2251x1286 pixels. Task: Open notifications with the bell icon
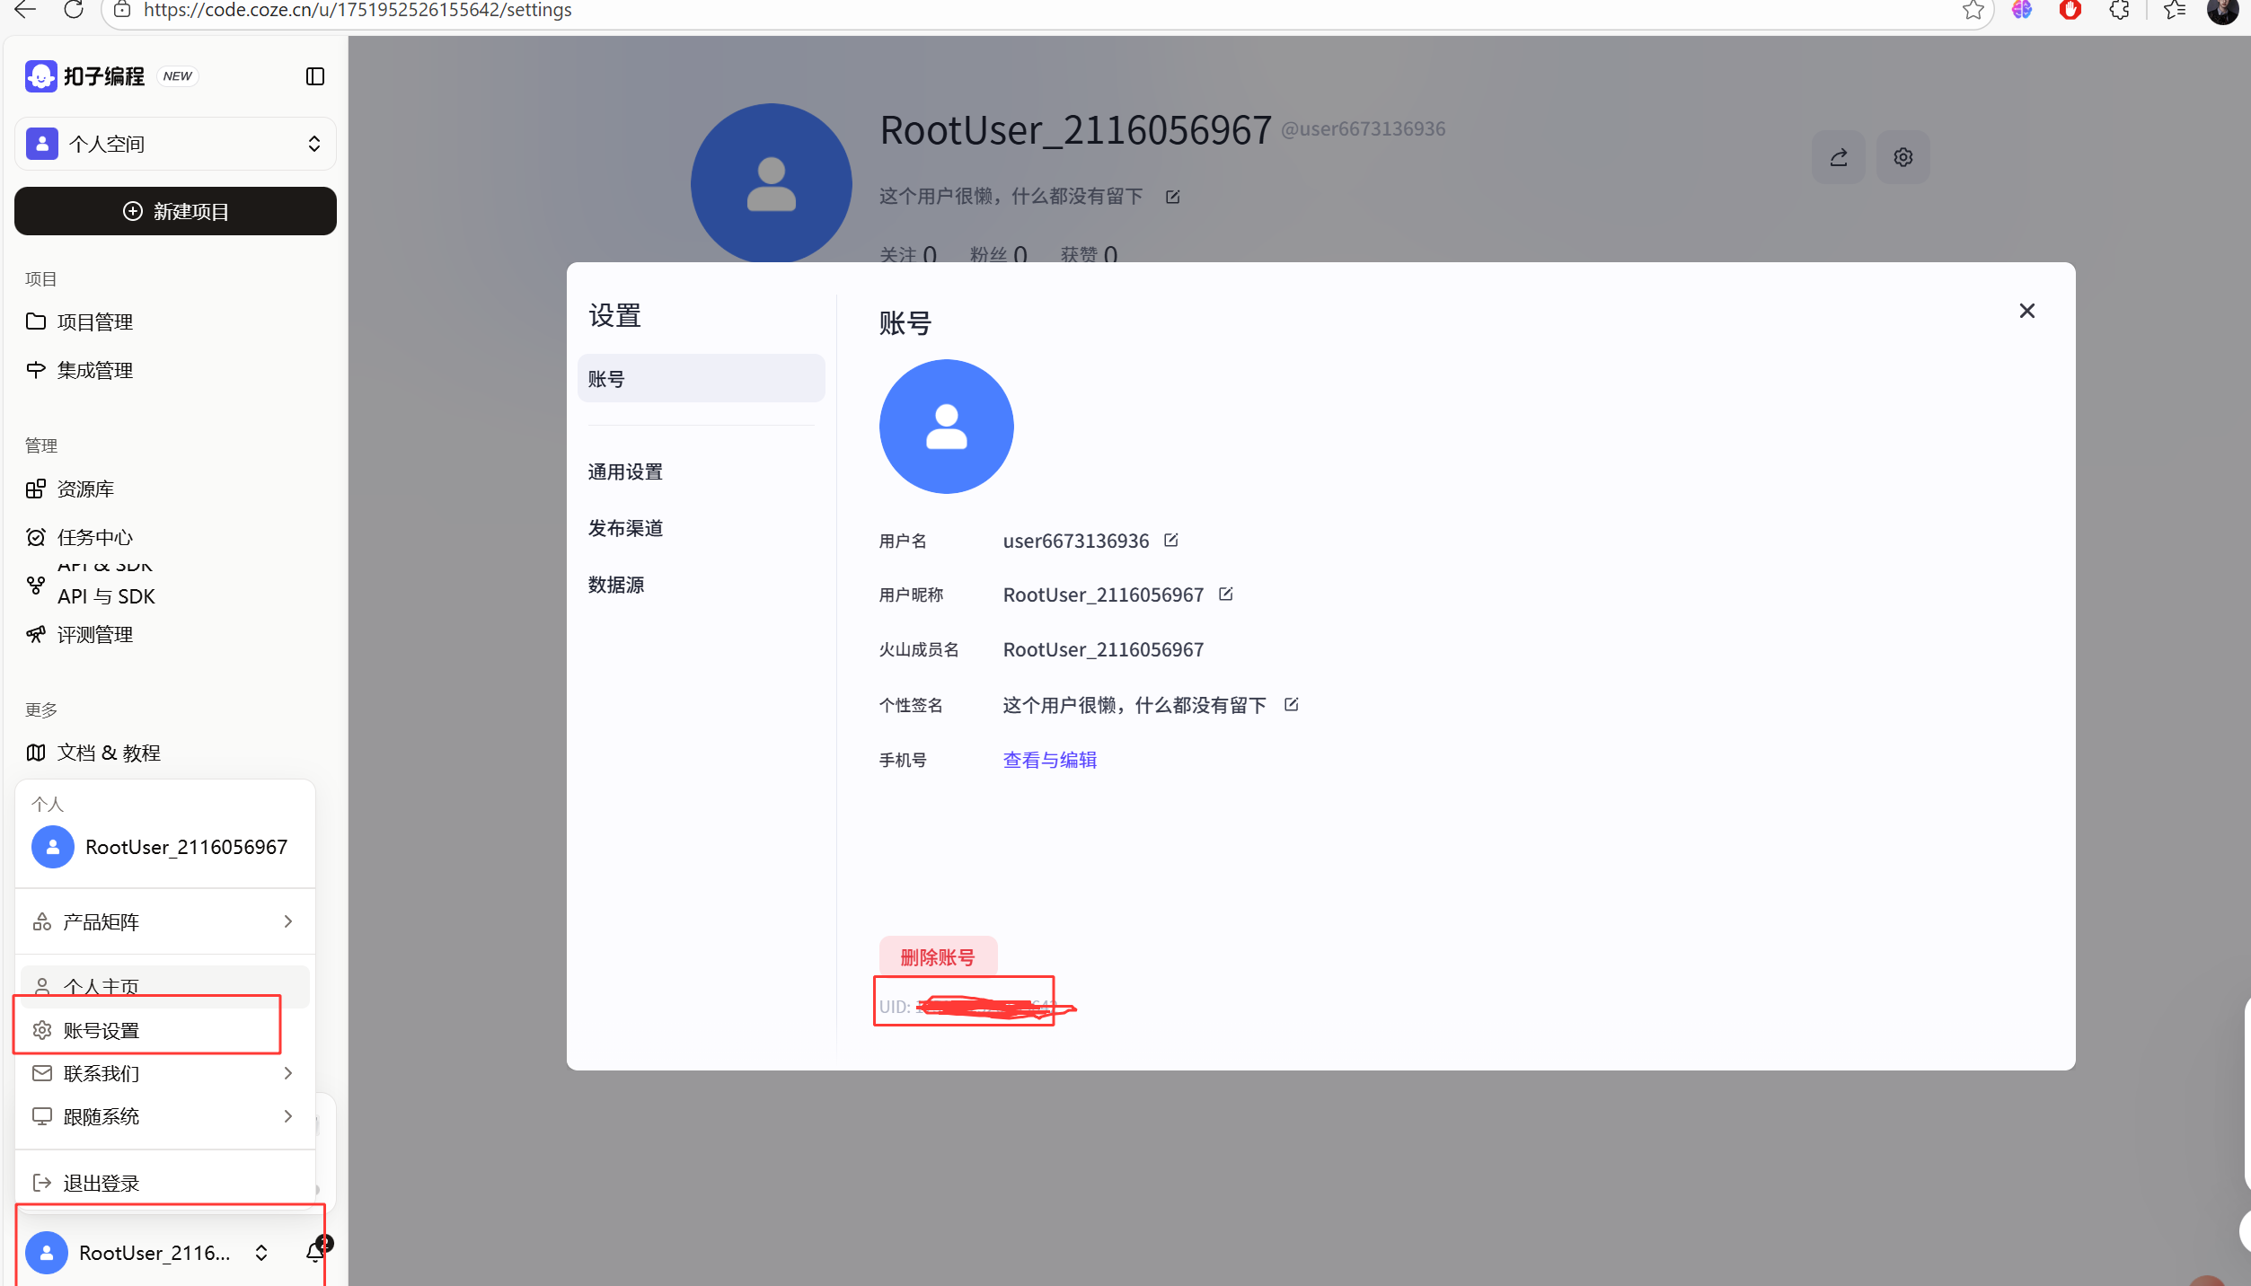[315, 1252]
